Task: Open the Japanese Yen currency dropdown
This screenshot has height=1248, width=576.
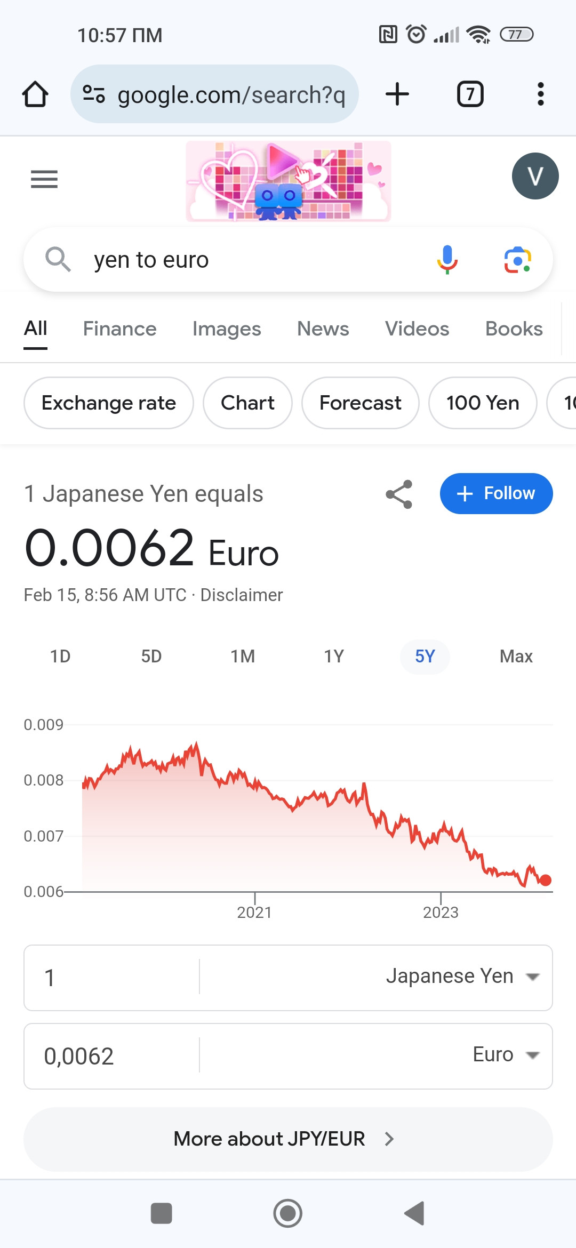Action: tap(463, 977)
